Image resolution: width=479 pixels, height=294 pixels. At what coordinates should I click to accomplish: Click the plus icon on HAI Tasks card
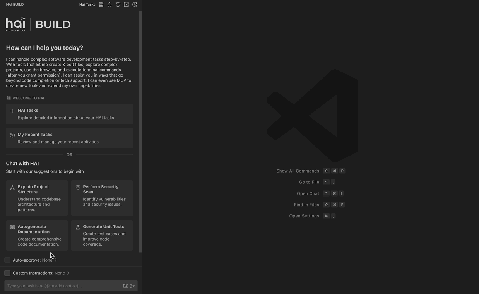pyautogui.click(x=12, y=111)
